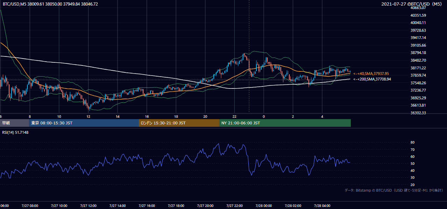
Task: Click RSI scale value 50
Action: click(412, 163)
